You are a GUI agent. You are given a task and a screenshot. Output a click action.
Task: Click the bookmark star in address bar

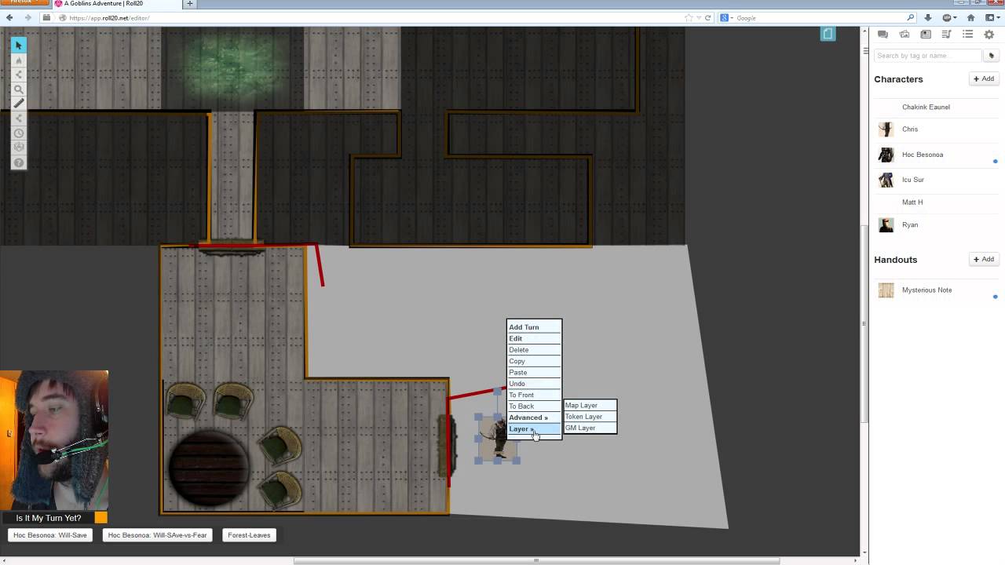click(689, 17)
